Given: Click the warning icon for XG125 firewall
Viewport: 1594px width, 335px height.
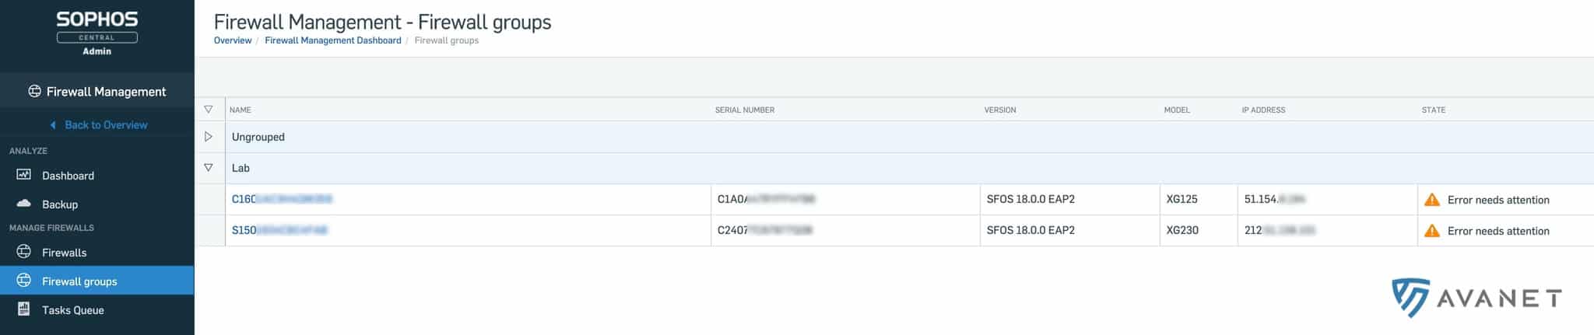Looking at the screenshot, I should pyautogui.click(x=1431, y=200).
